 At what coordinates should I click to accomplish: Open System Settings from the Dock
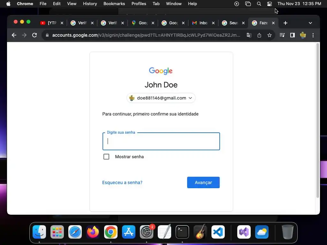click(146, 232)
